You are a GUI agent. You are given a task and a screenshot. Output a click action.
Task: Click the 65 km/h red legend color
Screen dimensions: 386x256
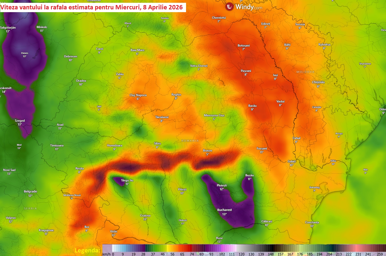click(182, 248)
